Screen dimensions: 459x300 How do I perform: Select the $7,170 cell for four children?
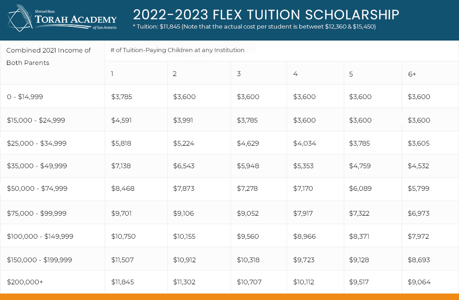click(303, 188)
